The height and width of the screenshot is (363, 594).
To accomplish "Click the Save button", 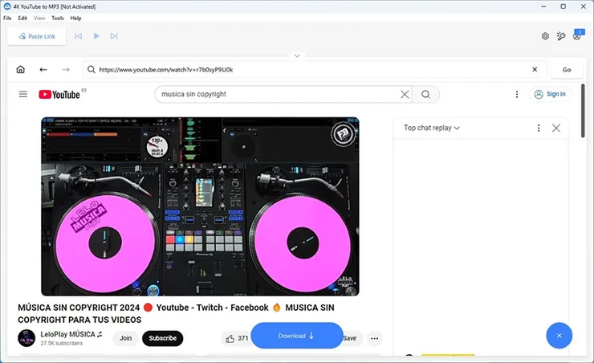I will click(351, 338).
